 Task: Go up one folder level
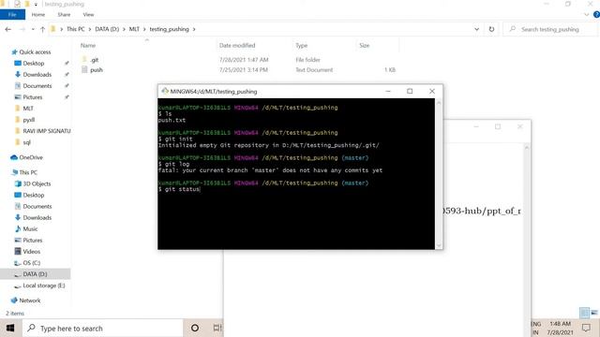(x=42, y=29)
